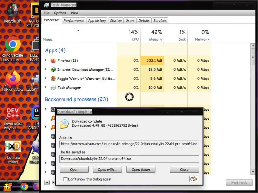Click the drag-file hand icon in download dialog
The image size is (258, 193).
tap(193, 179)
